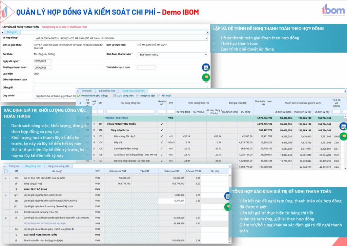Image resolution: width=347 pixels, height=246 pixels.
Task: Expand row (g1) in the summary table
Action: pos(6,195)
